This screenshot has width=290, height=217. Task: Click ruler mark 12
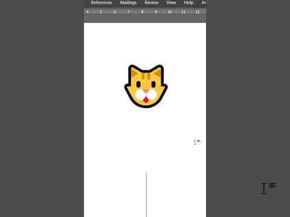[x=198, y=12]
